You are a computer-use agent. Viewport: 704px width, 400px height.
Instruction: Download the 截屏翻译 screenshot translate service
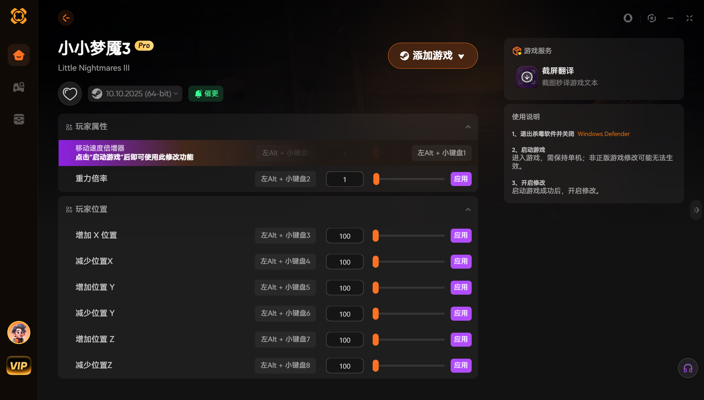click(527, 77)
